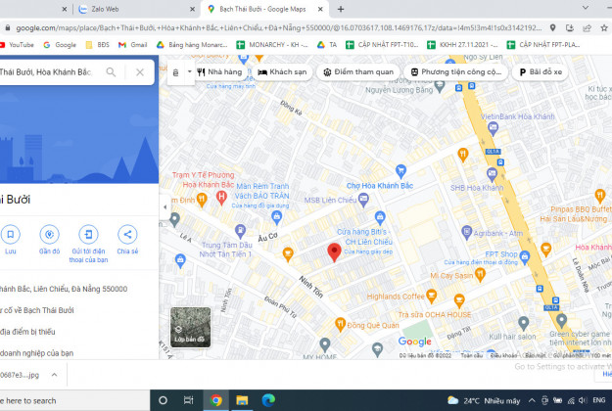Click the Agribank - Atm marker
Image resolution: width=612 pixels, height=411 pixels.
click(x=466, y=232)
